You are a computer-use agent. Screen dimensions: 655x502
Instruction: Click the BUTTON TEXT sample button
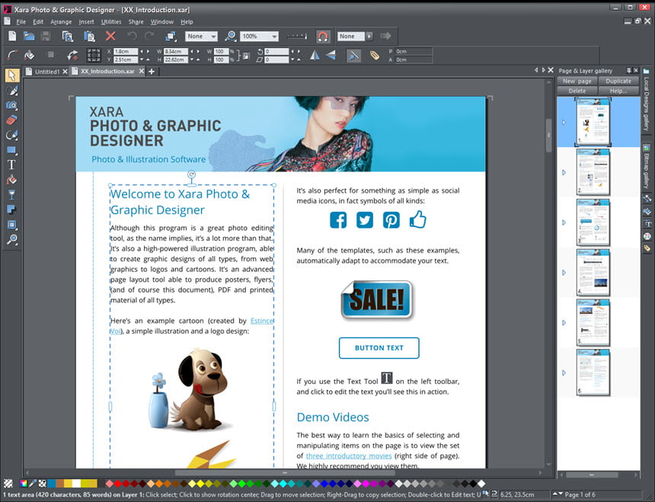tap(379, 348)
